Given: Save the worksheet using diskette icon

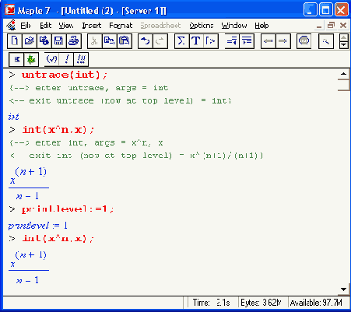Looking at the screenshot, I should [59, 41].
